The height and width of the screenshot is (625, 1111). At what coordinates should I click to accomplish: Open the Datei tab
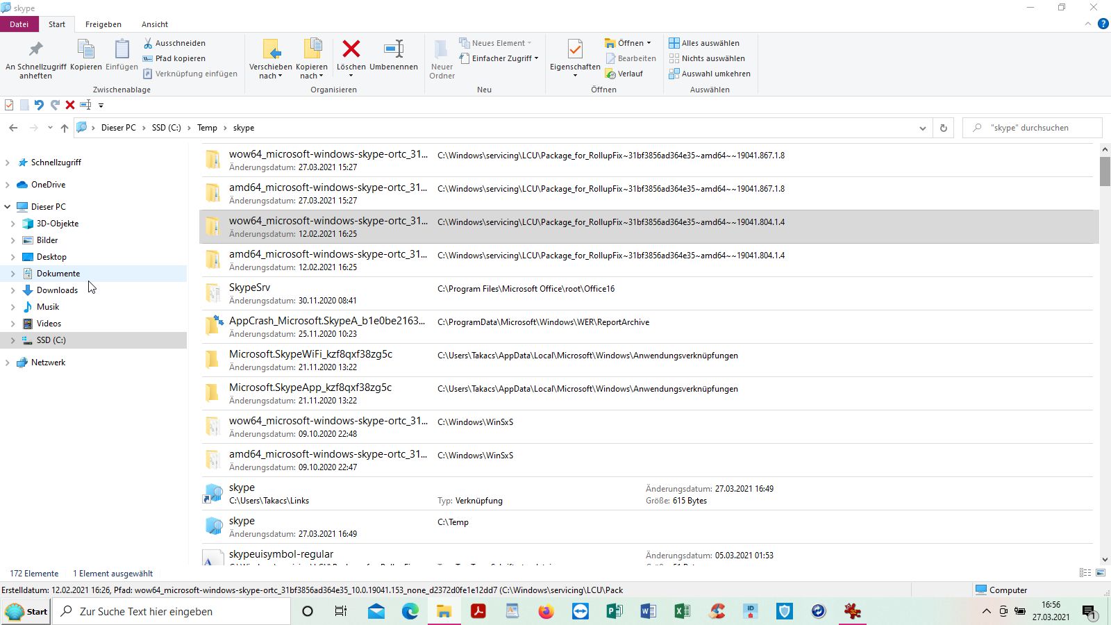[x=19, y=24]
